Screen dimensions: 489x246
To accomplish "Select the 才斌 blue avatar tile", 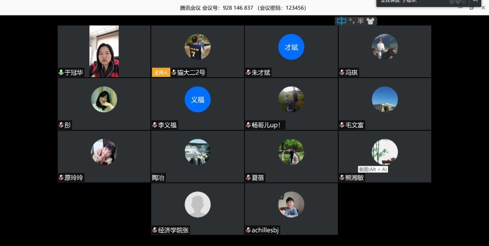I will [291, 47].
